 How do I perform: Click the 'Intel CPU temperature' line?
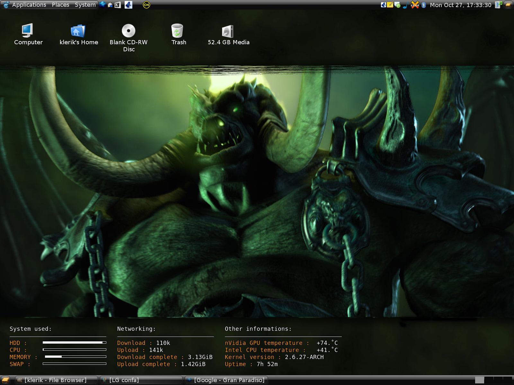click(281, 350)
